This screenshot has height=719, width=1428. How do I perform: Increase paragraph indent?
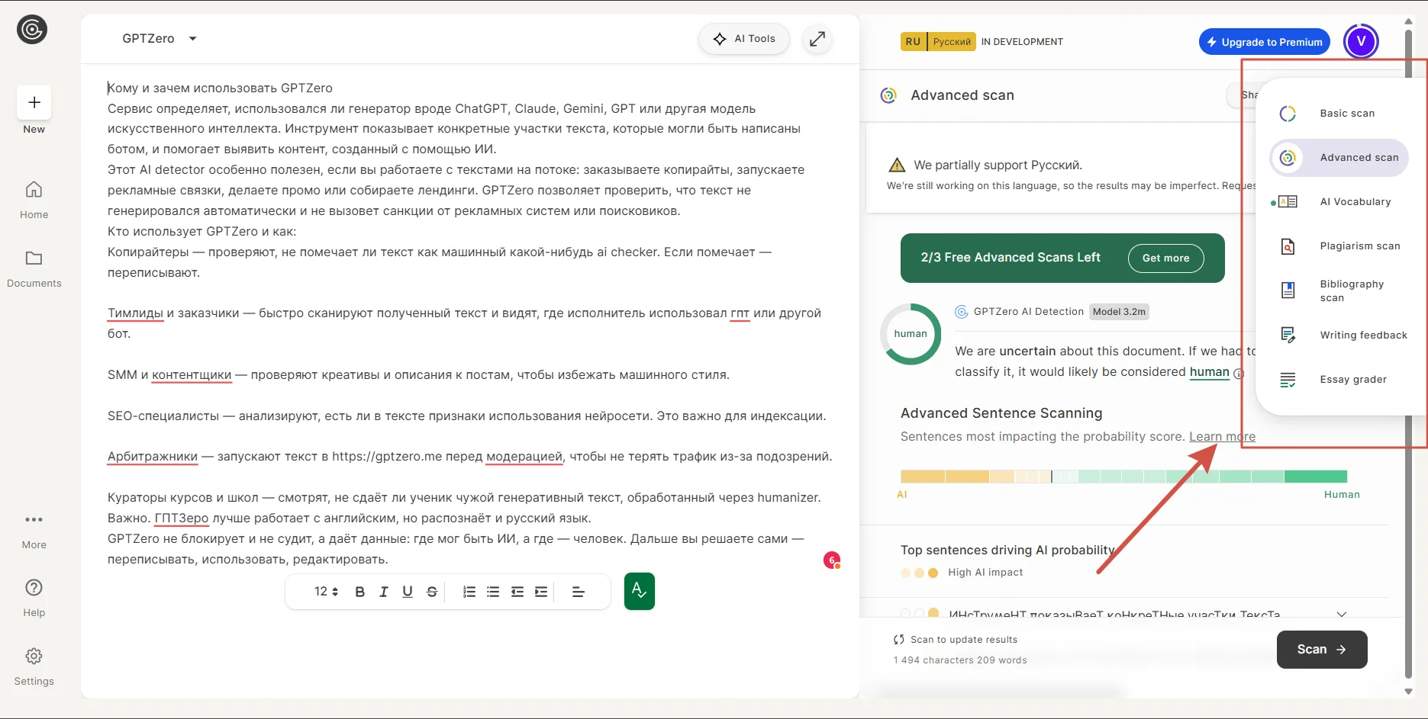(x=541, y=592)
